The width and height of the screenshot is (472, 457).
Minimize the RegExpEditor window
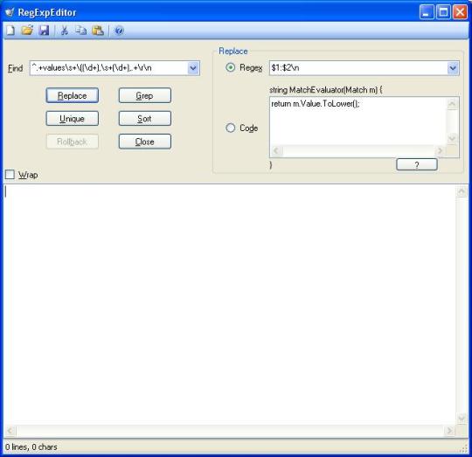tap(427, 12)
